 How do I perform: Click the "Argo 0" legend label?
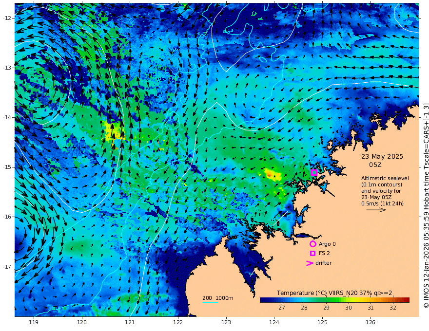point(327,244)
